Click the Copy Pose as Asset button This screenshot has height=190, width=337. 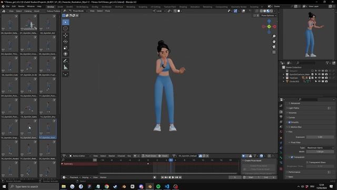(259, 169)
